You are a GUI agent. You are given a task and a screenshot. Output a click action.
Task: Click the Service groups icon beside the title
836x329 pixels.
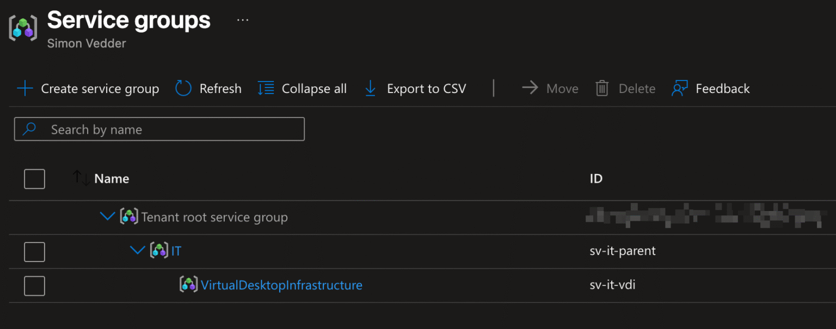coord(22,28)
